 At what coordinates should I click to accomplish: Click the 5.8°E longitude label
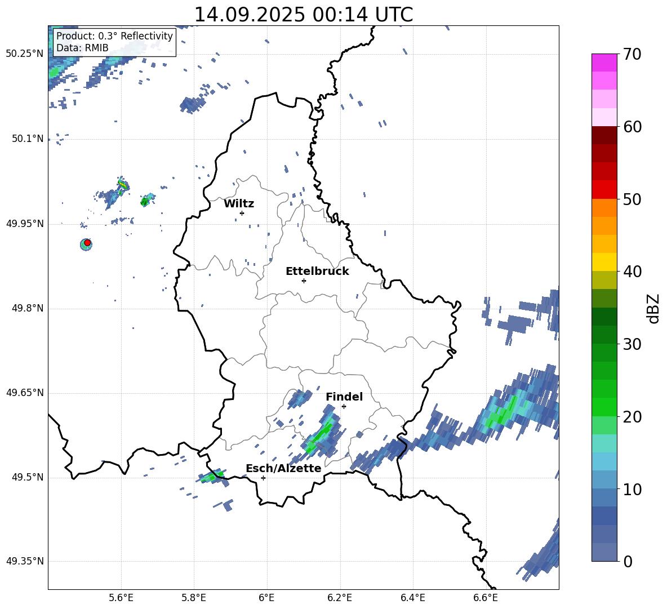pos(194,598)
